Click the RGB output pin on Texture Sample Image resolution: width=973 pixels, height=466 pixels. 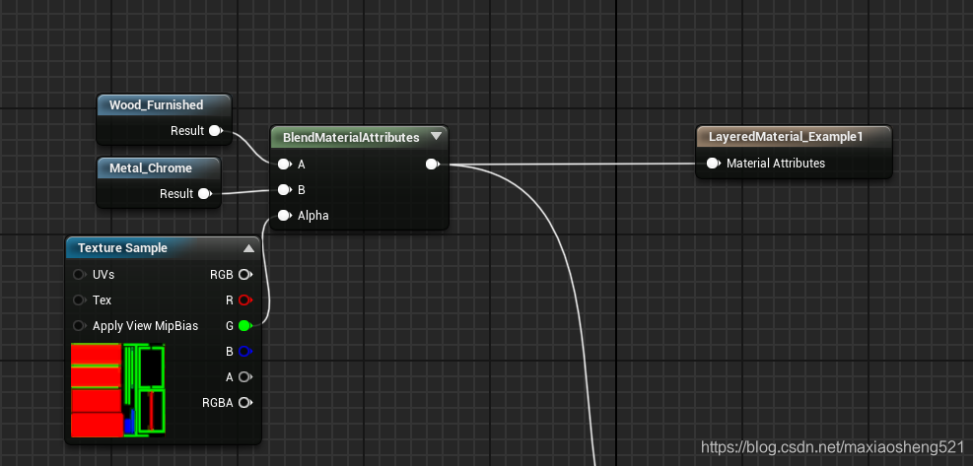[x=245, y=275]
